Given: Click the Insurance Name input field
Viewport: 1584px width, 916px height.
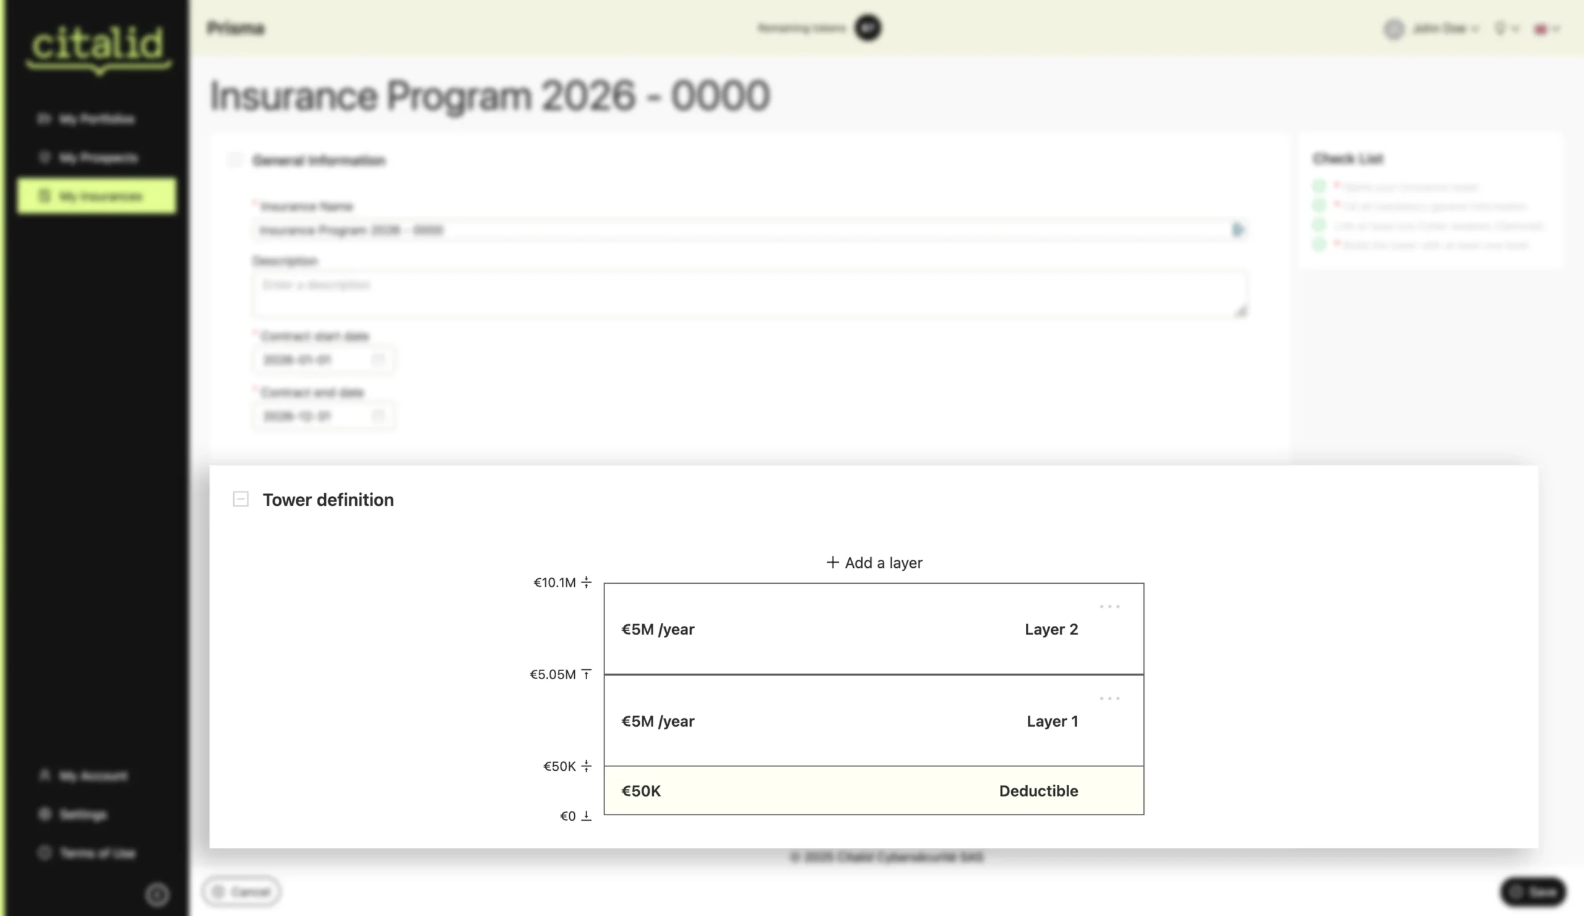Looking at the screenshot, I should [749, 230].
